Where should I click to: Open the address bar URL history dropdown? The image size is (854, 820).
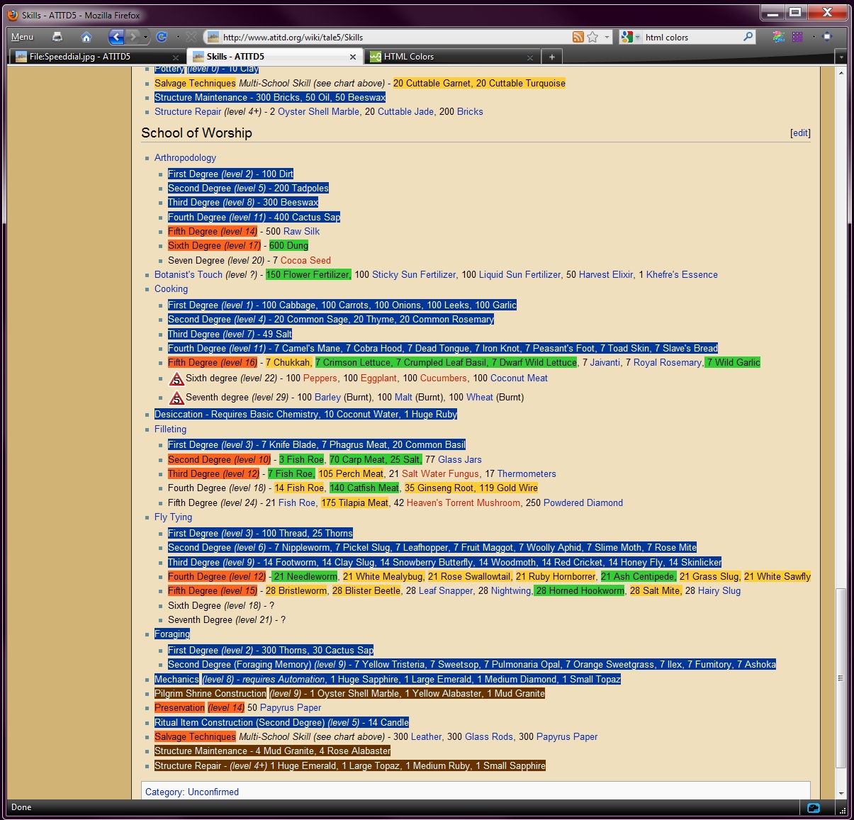pos(607,37)
